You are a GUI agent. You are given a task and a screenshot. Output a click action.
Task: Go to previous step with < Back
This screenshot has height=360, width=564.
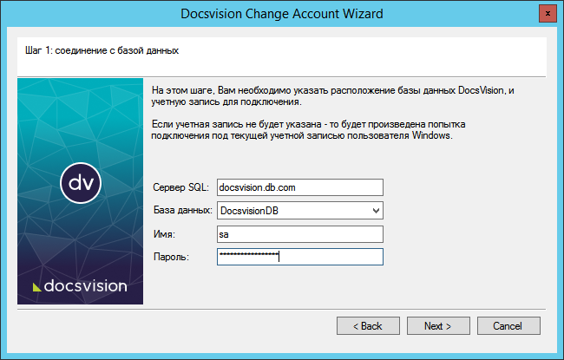tap(366, 326)
